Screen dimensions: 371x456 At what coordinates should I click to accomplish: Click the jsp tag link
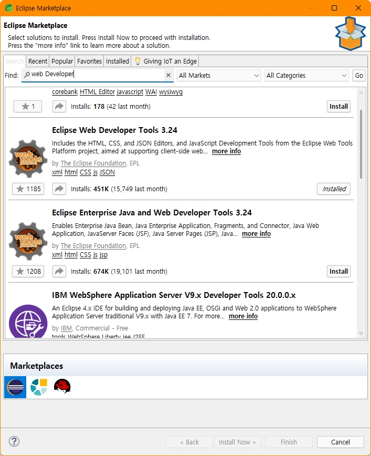pos(103,255)
